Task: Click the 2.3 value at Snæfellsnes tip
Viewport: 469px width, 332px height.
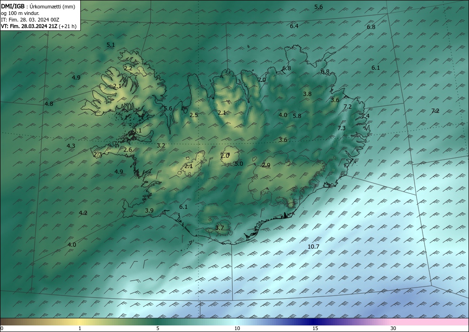Action: (x=98, y=155)
